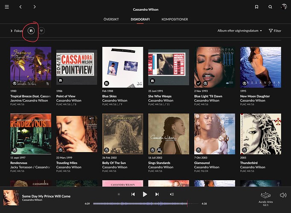Open the Filter option
Screen dimensions: 291x213
275,31
